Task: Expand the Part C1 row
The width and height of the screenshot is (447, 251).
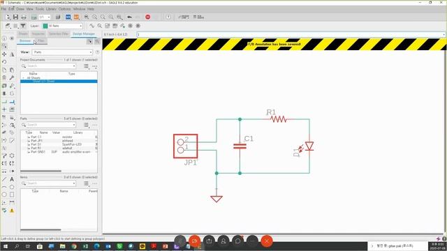Action: (x=29, y=137)
